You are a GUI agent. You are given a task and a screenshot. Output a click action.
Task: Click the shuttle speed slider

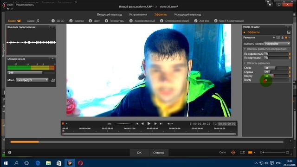pyautogui.click(x=123, y=124)
